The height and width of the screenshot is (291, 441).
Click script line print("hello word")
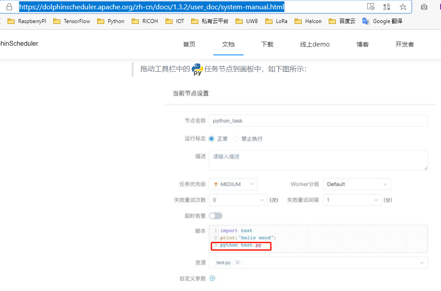pyautogui.click(x=248, y=238)
